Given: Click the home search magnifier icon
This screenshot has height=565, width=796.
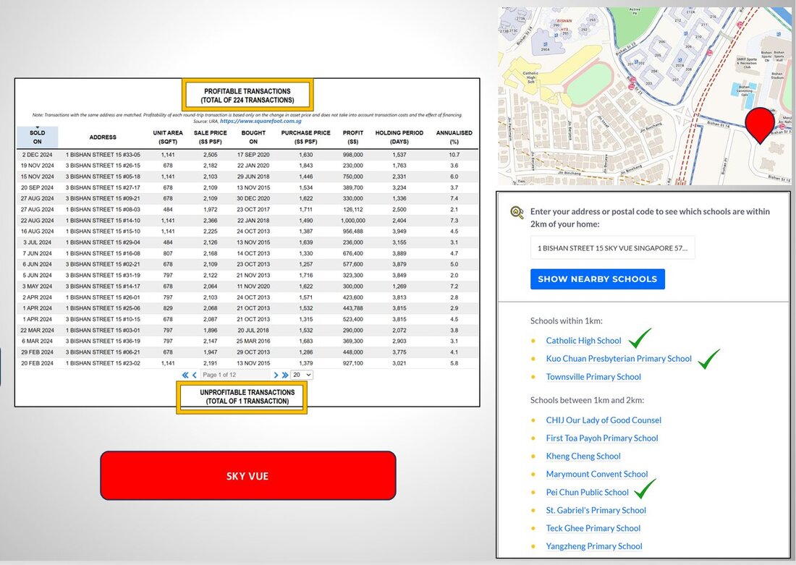Looking at the screenshot, I should click(517, 212).
